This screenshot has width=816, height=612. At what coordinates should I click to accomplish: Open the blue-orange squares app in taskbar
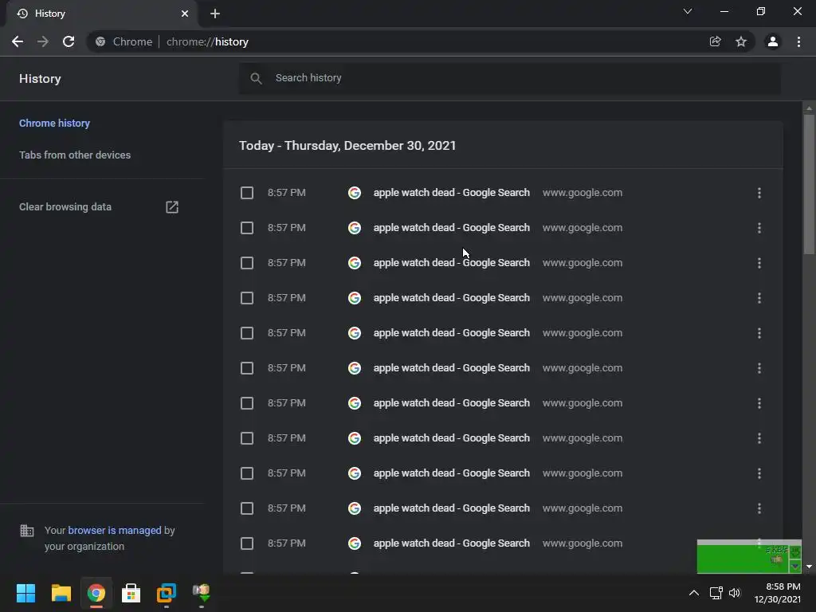point(167,593)
